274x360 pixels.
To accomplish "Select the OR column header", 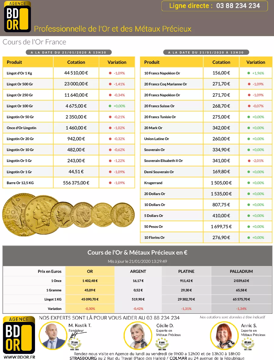I will 90,271.
